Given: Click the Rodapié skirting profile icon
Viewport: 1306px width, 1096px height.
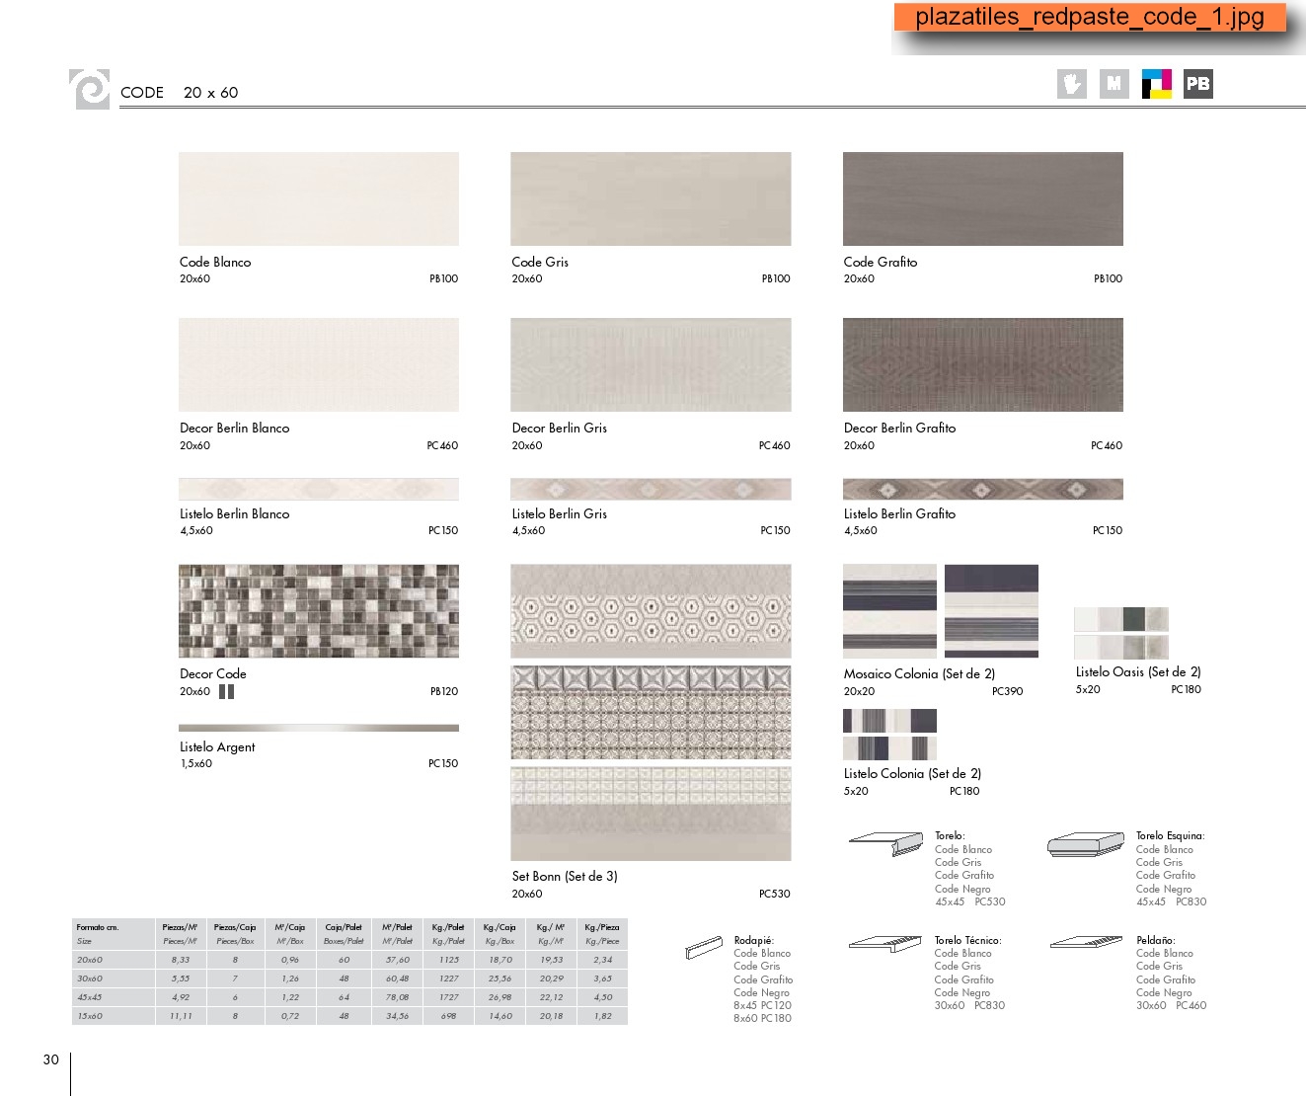Looking at the screenshot, I should 705,948.
